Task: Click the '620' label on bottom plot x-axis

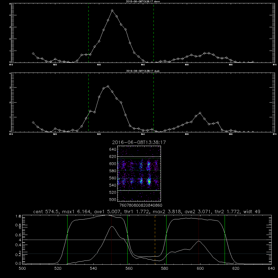Action: [x=236, y=269]
